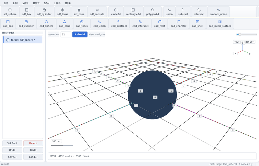Viewport: 259px width, 166px height.
Task: Click the Rebuild button
Action: coord(80,34)
